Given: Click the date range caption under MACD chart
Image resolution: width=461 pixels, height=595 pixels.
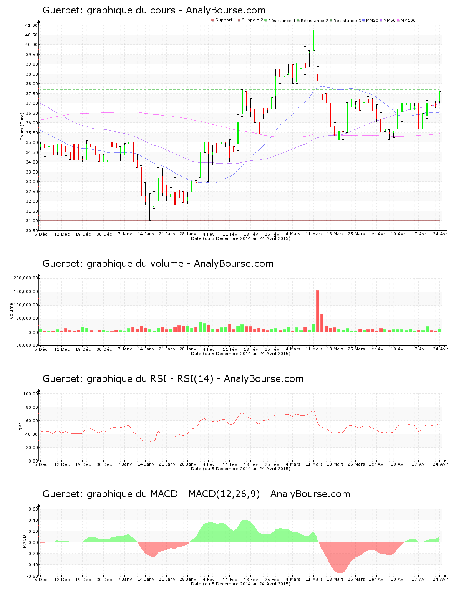Looking at the screenshot, I should (x=240, y=584).
